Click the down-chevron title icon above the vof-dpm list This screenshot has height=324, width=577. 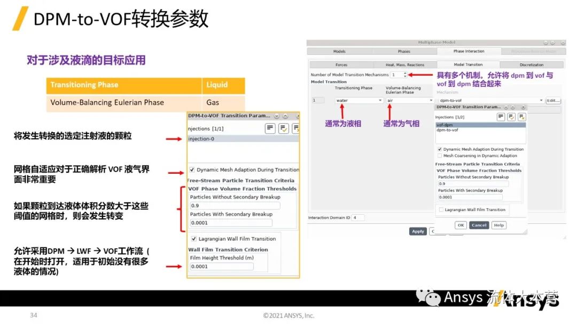506,107
